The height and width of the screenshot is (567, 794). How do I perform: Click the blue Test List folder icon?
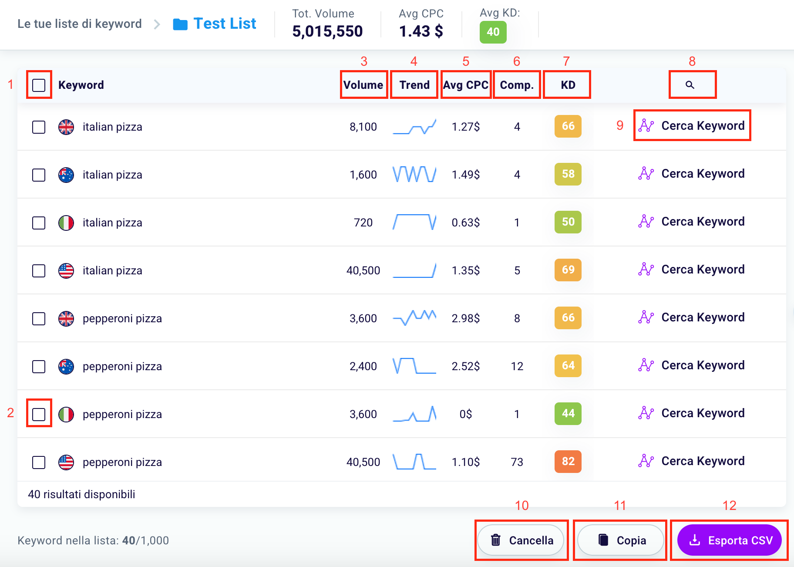[x=180, y=24]
